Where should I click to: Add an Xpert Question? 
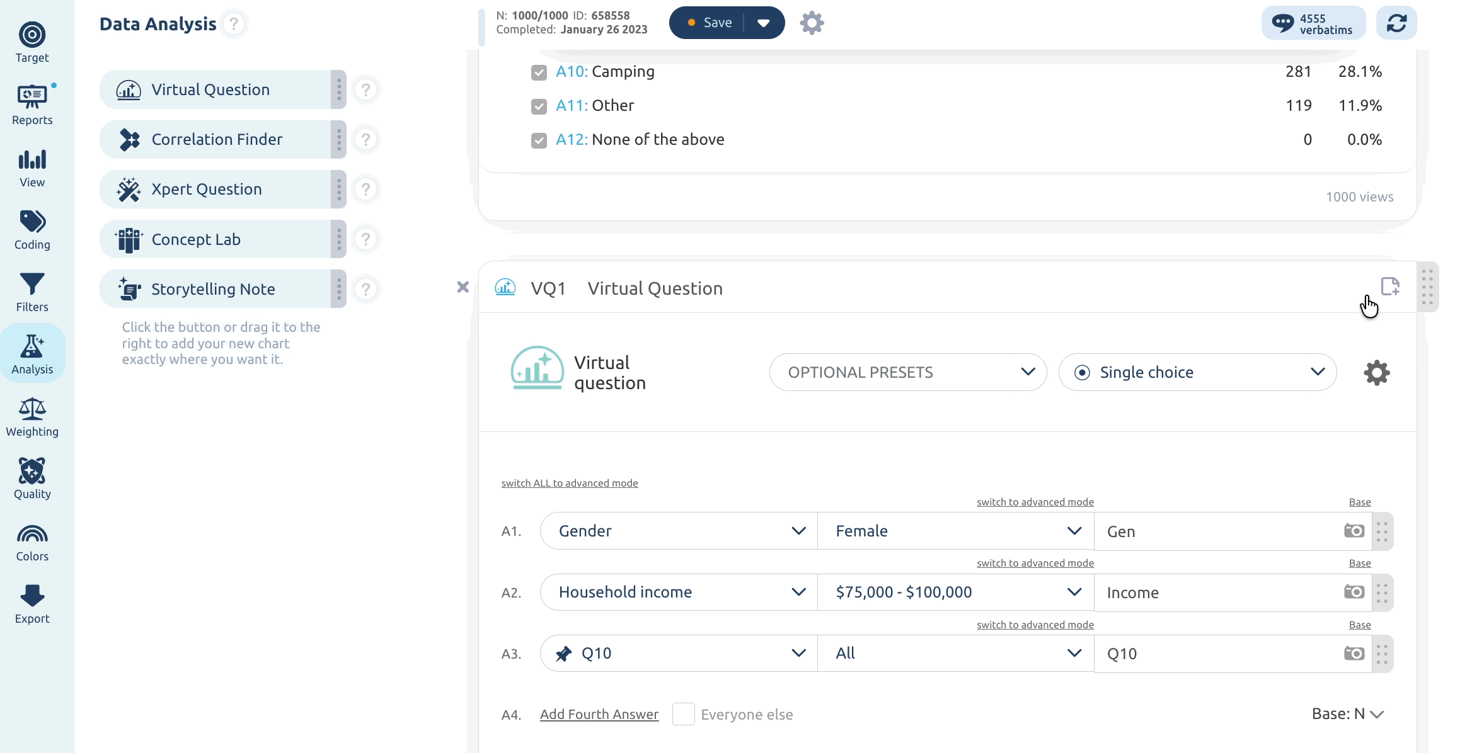click(x=215, y=189)
